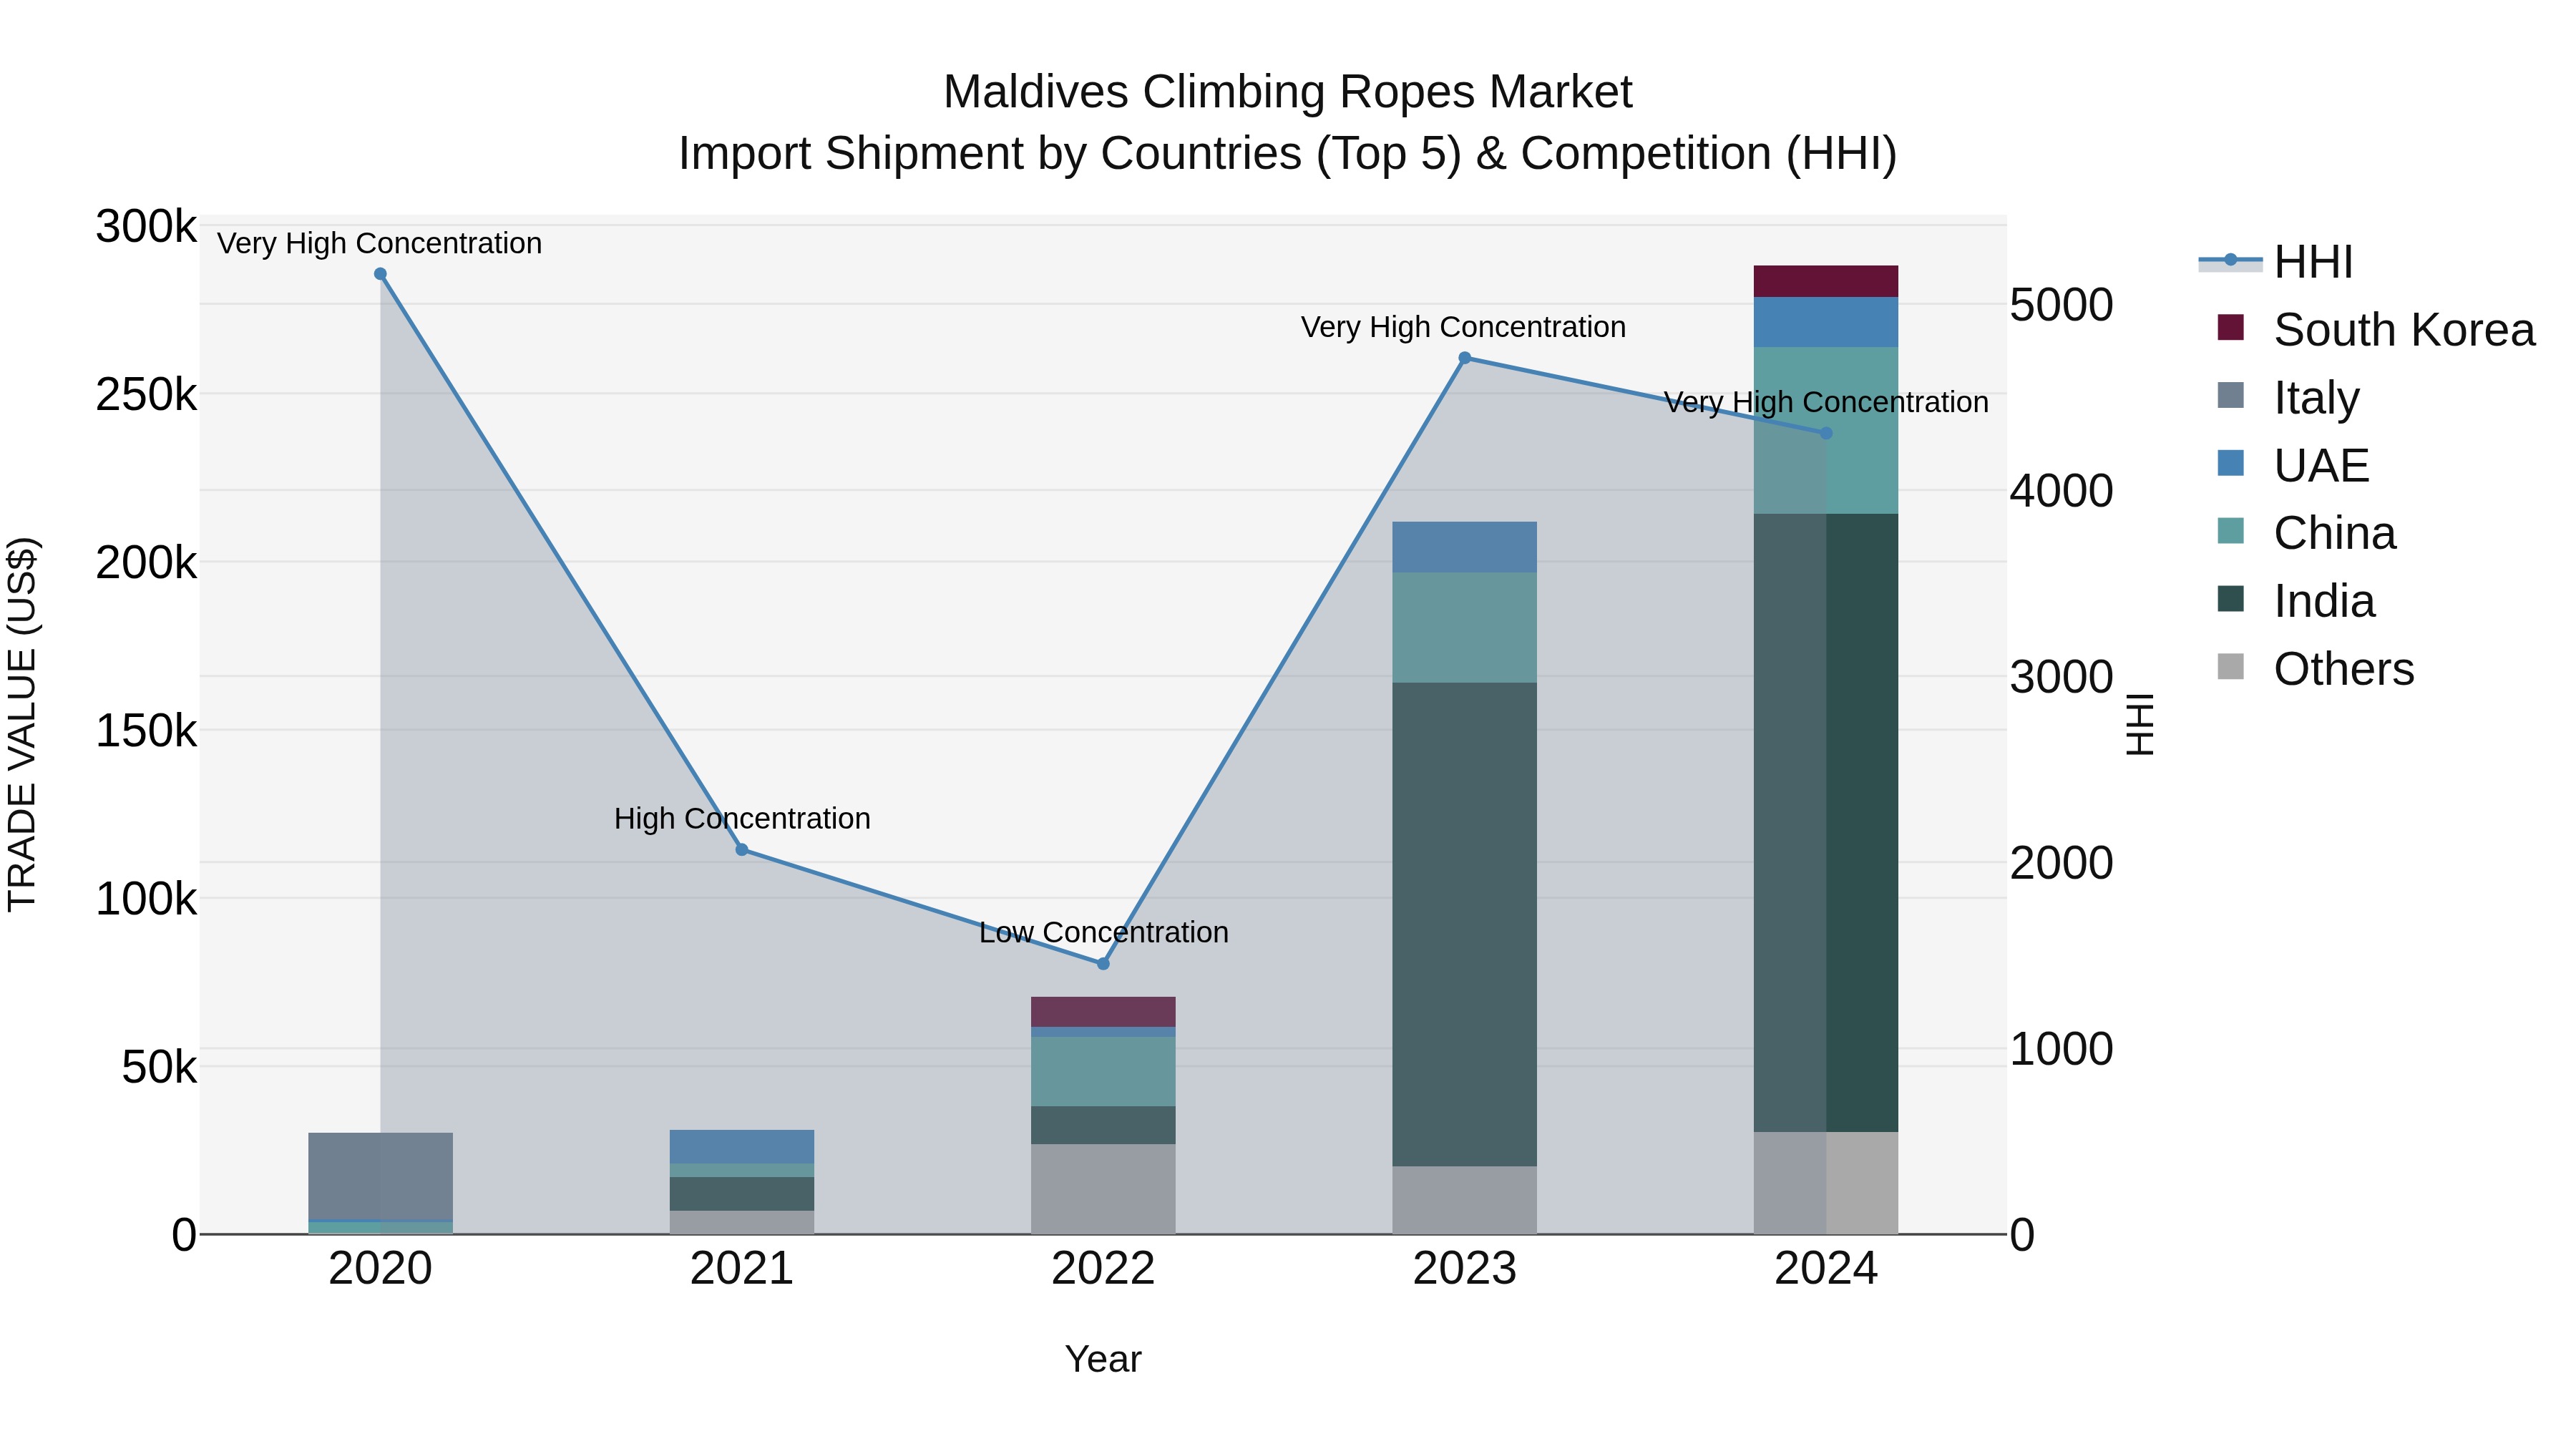The image size is (2576, 1449).
Task: Click the UAE blue legend swatch
Action: tap(2231, 463)
